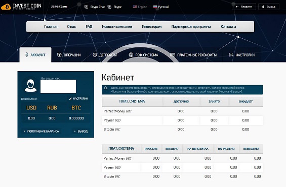Viewport: 286px width, 187px height.
Task: Click the Платежные реквизиты card icon
Action: tap(173, 54)
